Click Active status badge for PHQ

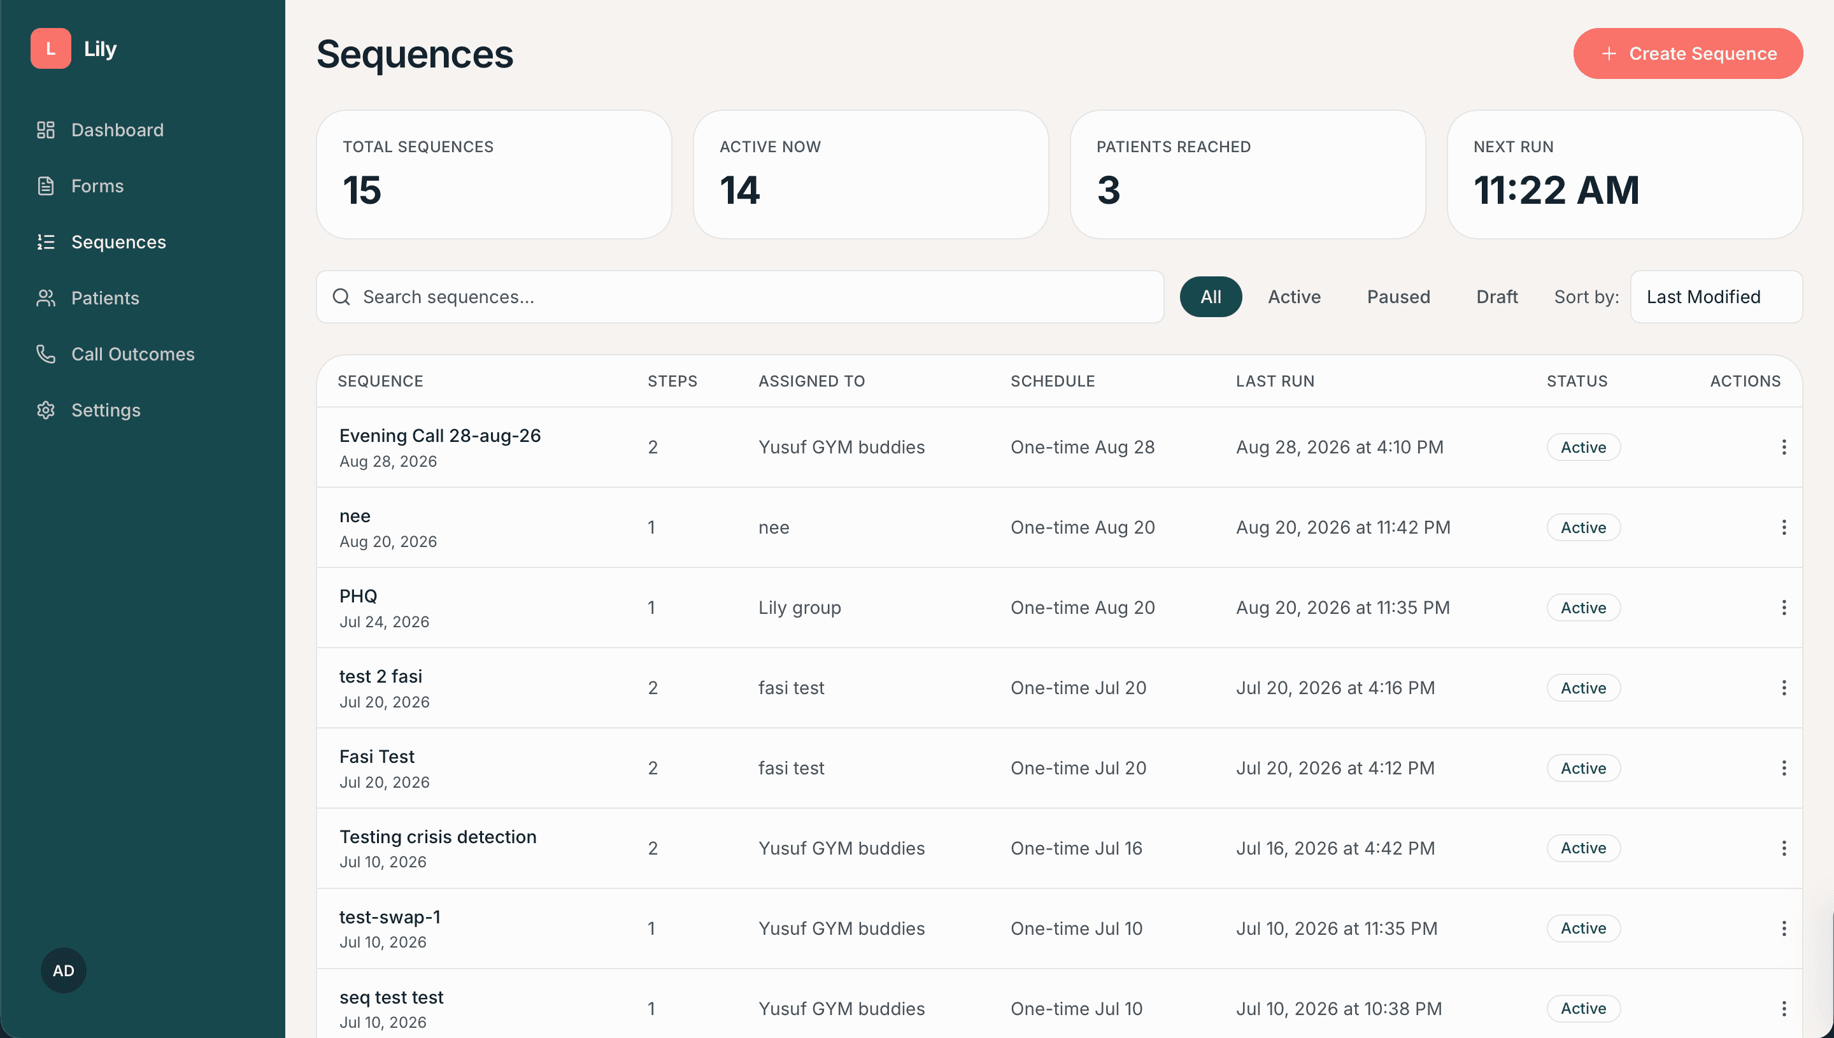(1583, 608)
